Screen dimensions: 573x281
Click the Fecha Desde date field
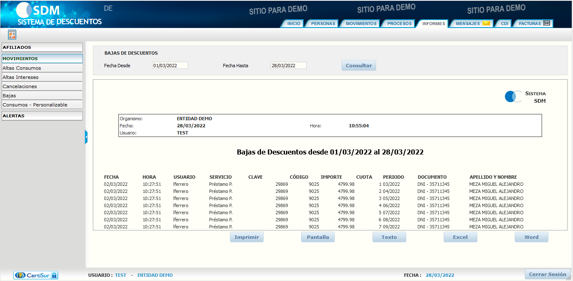170,66
